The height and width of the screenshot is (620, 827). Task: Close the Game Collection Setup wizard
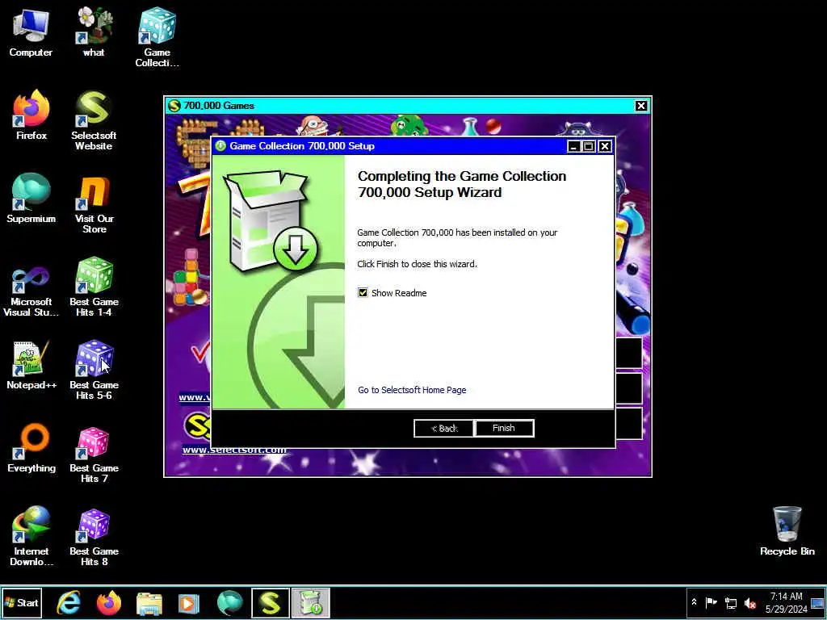coord(605,146)
